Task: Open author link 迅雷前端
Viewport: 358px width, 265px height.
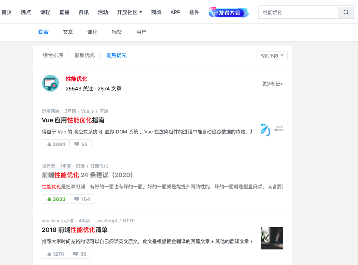Action: pyautogui.click(x=51, y=111)
